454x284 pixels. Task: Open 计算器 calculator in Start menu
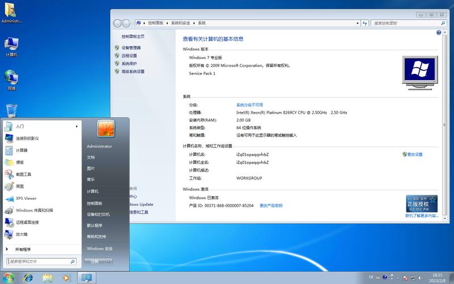41,150
